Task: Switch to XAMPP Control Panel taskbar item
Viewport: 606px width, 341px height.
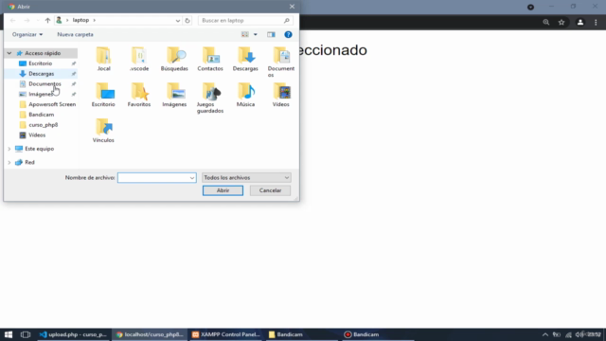Action: pyautogui.click(x=226, y=334)
